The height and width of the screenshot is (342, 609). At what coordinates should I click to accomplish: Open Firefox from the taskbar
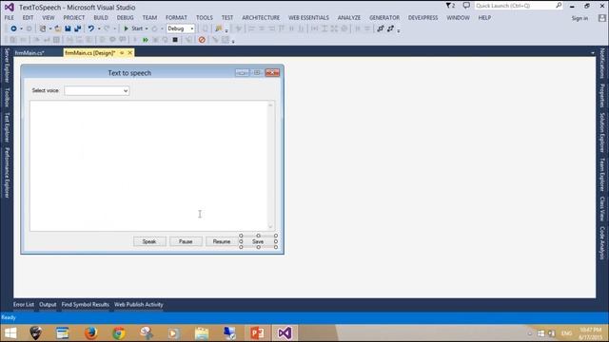tap(91, 333)
